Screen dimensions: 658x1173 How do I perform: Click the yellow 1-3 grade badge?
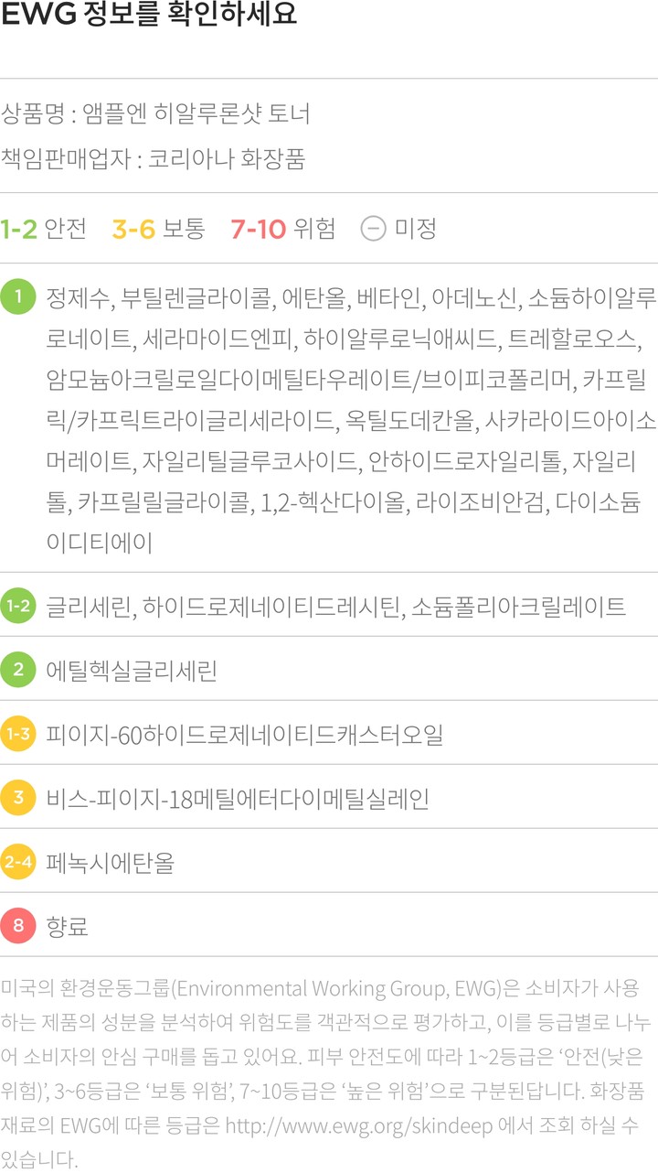coord(18,734)
